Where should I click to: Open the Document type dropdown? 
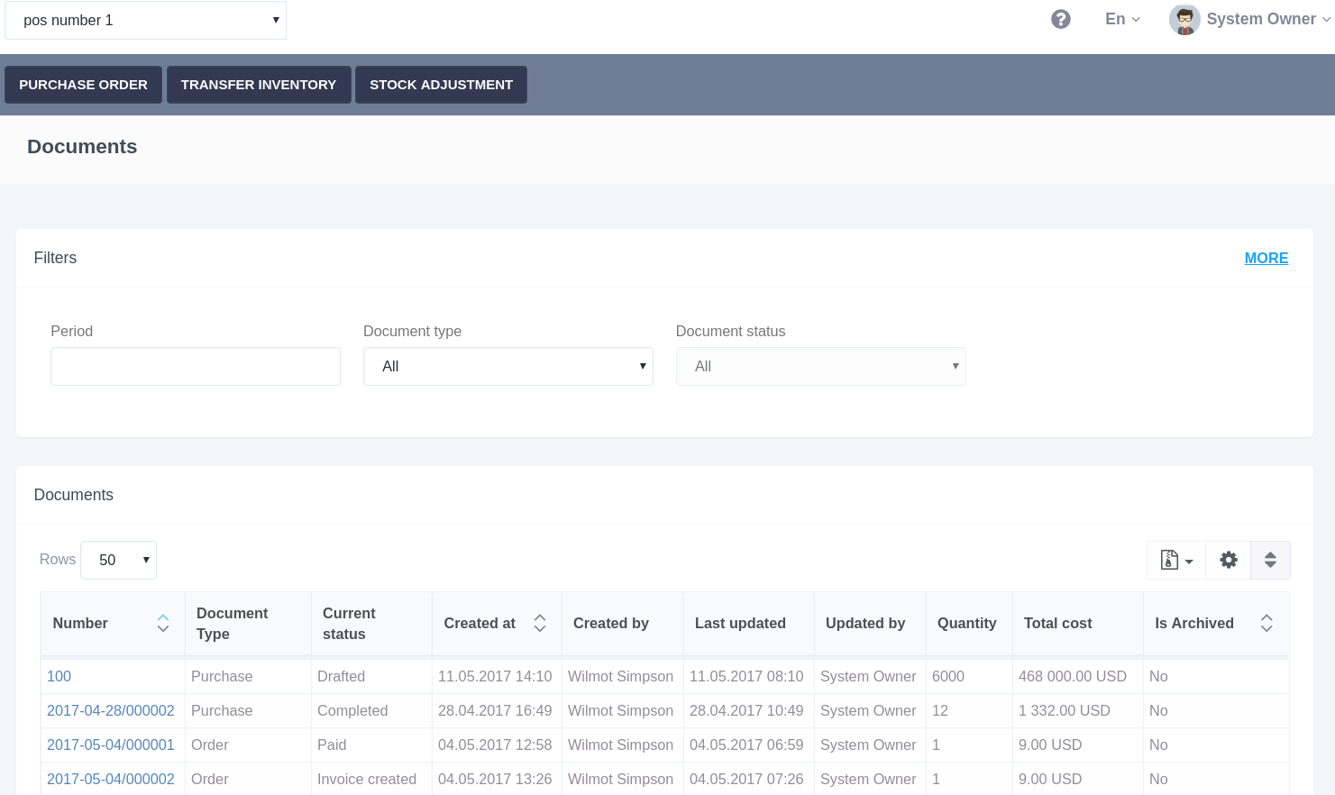tap(507, 367)
